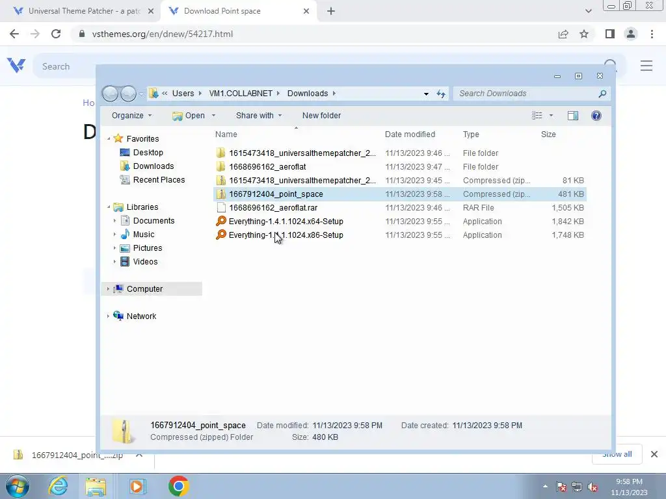Open the Share with menu
Viewport: 666px width, 499px height.
point(259,116)
